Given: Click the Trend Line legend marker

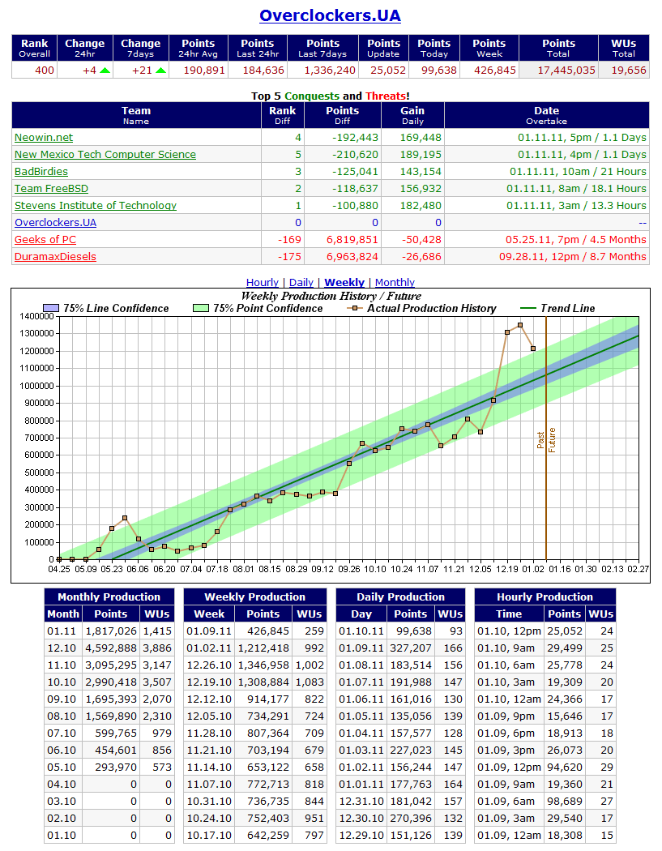Looking at the screenshot, I should coord(528,308).
